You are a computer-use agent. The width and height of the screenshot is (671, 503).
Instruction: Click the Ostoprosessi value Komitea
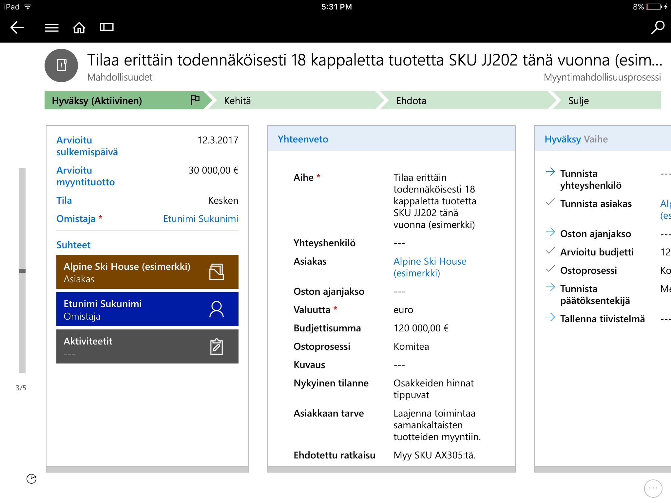(411, 346)
